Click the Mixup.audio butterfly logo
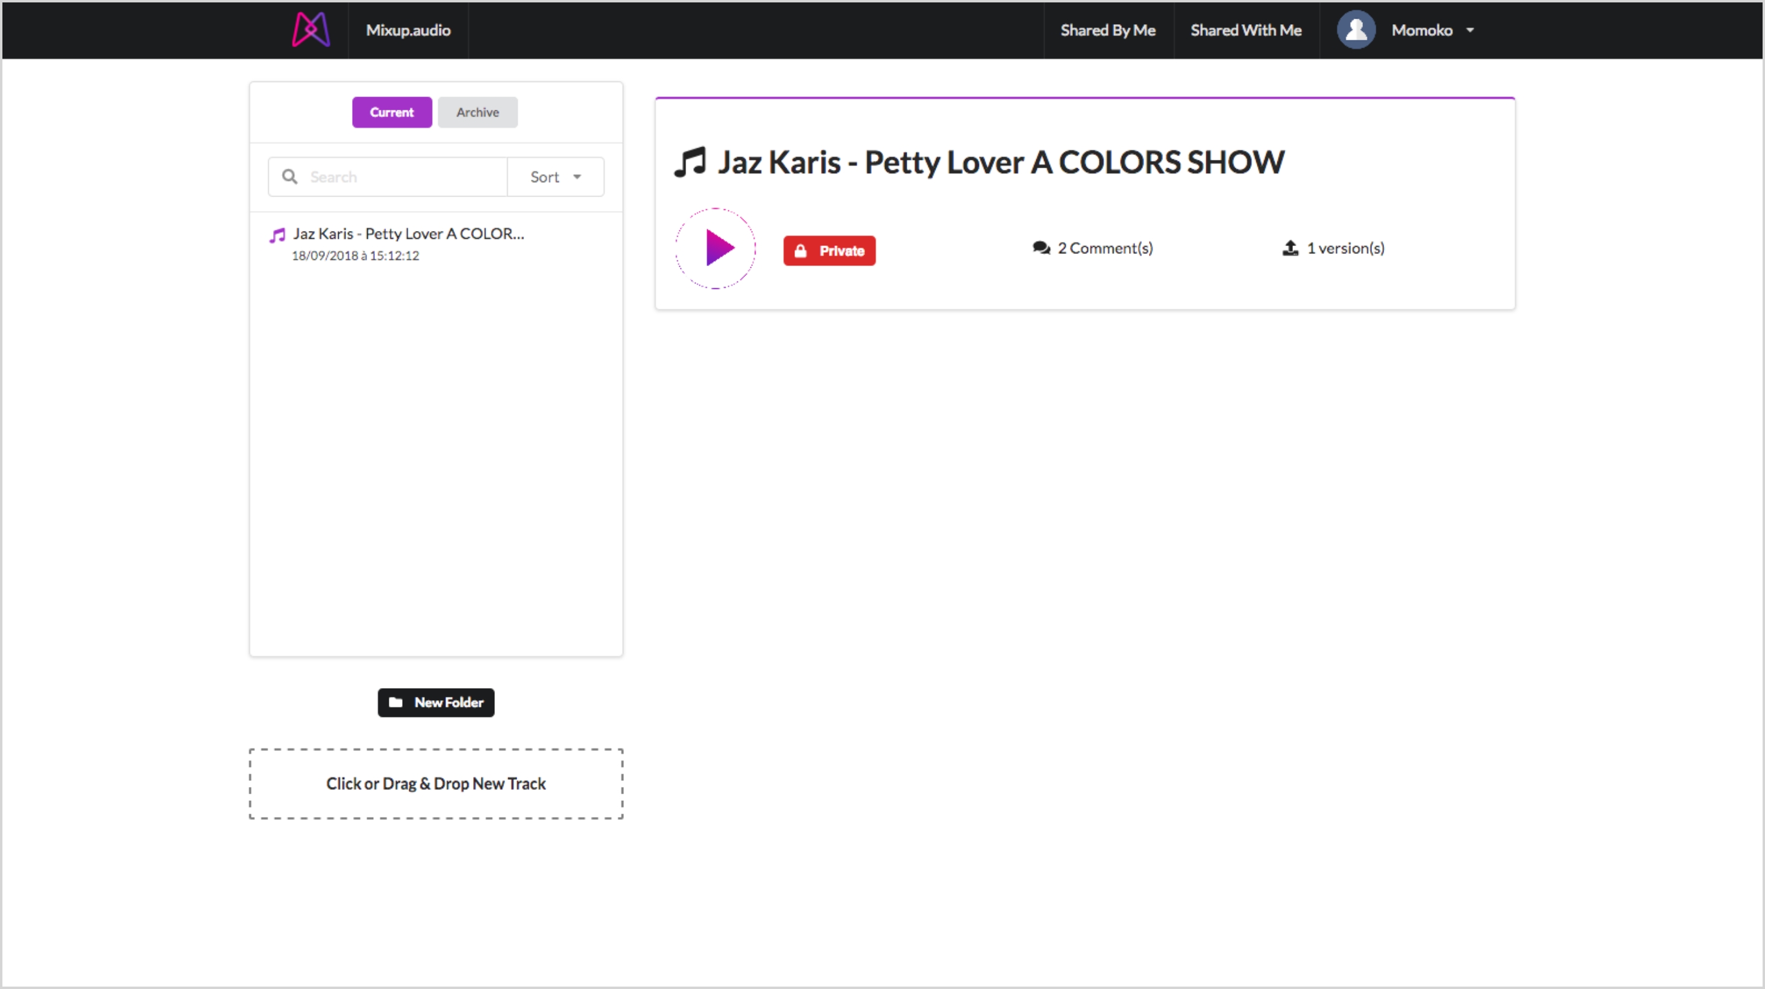This screenshot has height=989, width=1765. tap(311, 30)
